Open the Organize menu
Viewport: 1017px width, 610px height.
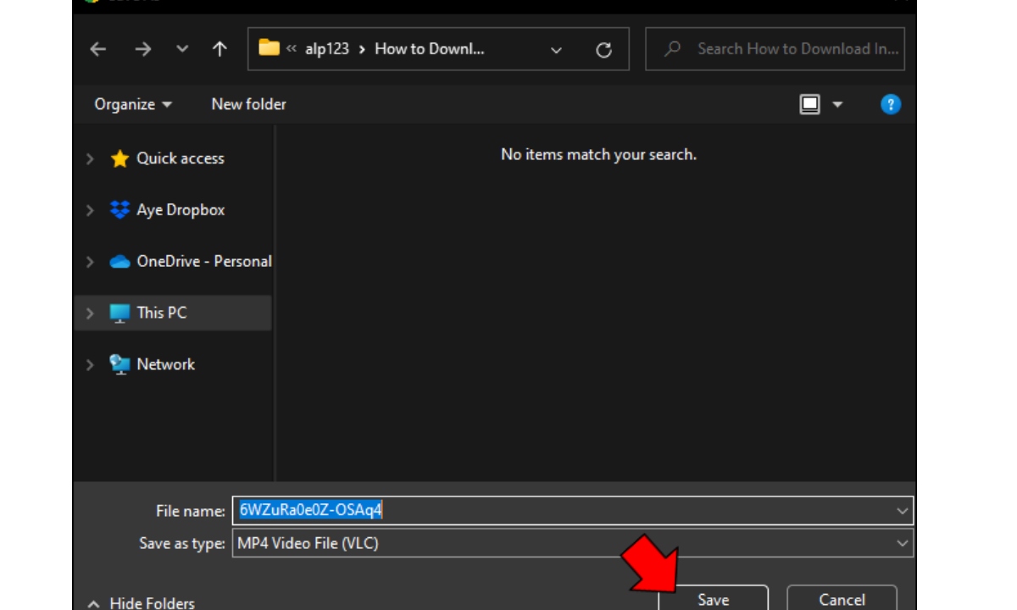pyautogui.click(x=133, y=104)
